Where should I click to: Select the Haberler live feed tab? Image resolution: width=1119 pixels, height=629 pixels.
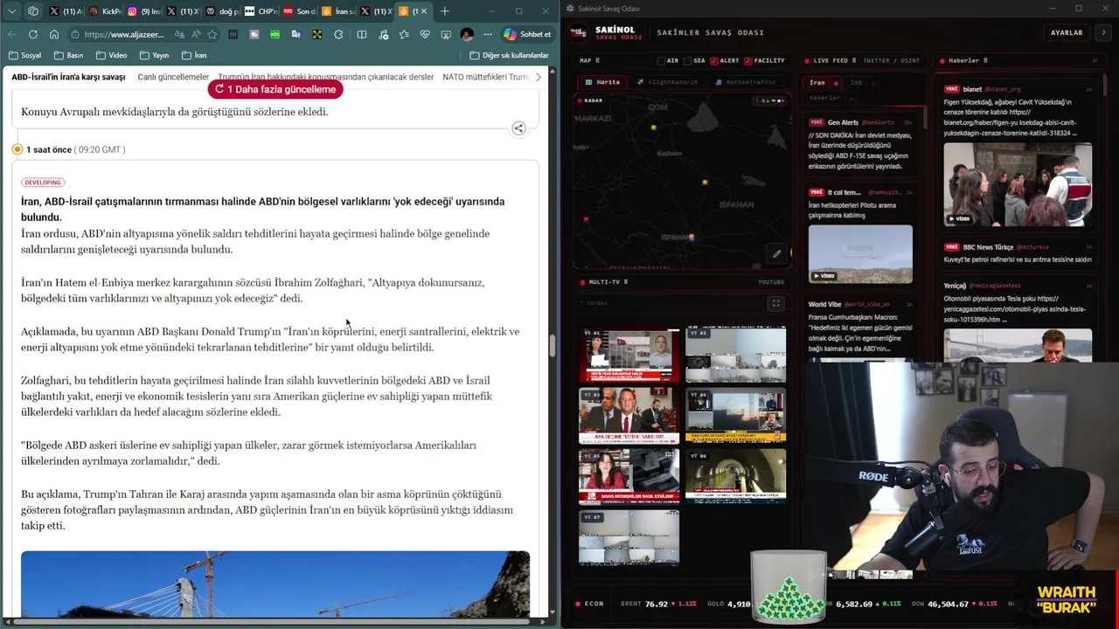pos(824,98)
